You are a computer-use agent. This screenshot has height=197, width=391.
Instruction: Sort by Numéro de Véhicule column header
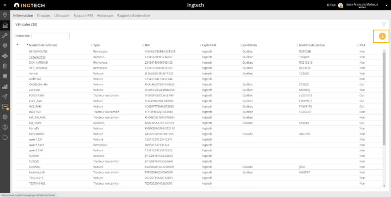[x=43, y=45]
